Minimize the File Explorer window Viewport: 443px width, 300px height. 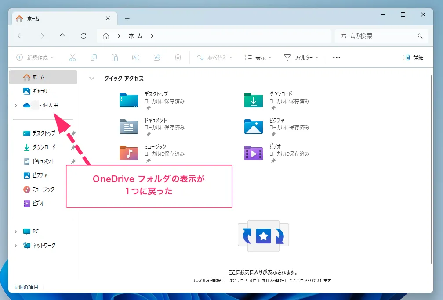[x=383, y=14]
